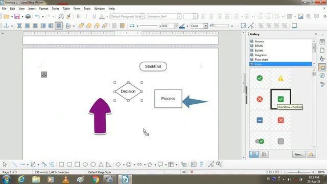Viewport: 327px width, 184px height.
Task: Select the Line drawing tool
Action: 15,165
